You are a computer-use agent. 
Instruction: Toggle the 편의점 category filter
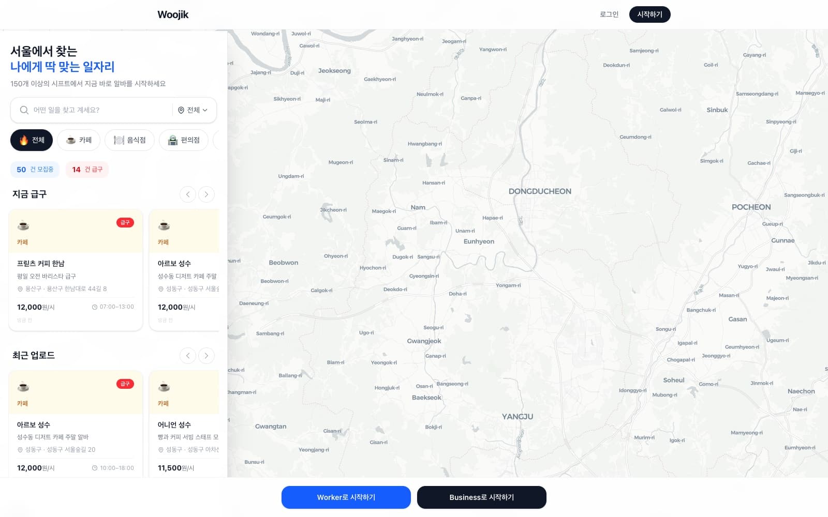[x=183, y=140]
